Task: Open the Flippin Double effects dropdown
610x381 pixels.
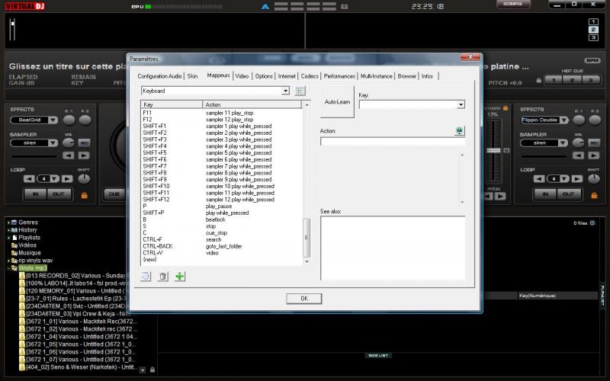Action: tap(563, 120)
